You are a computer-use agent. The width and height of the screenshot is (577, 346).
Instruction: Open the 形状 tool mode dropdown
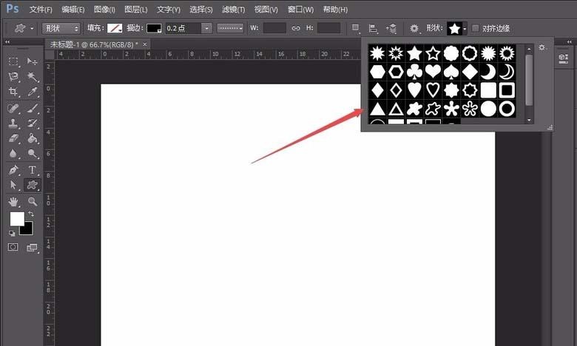[61, 28]
